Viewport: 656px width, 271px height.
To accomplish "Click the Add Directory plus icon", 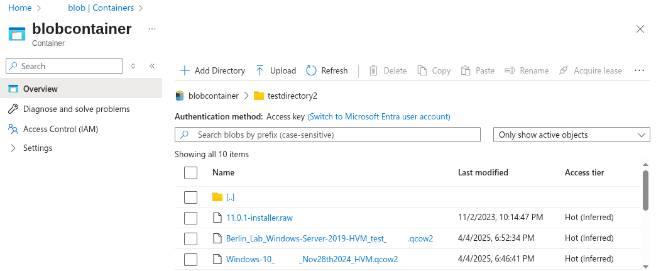I will tap(184, 70).
